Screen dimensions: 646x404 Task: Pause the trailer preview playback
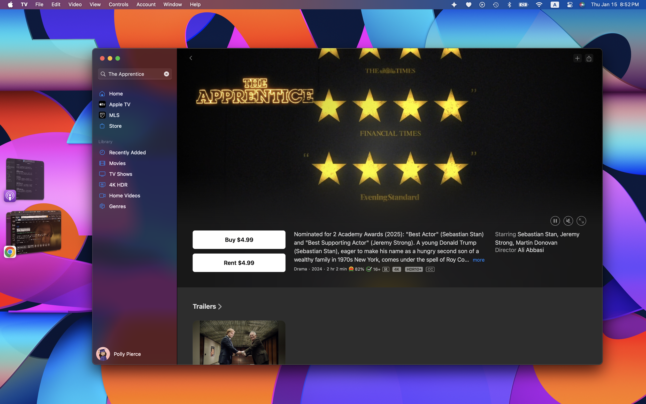(x=555, y=221)
